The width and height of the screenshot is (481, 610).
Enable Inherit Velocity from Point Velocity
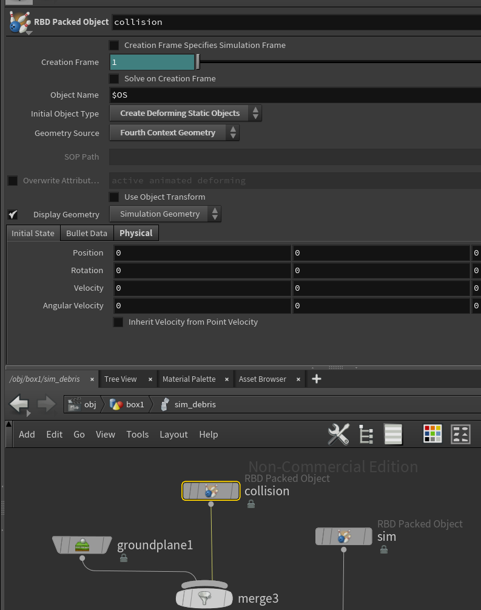[118, 322]
